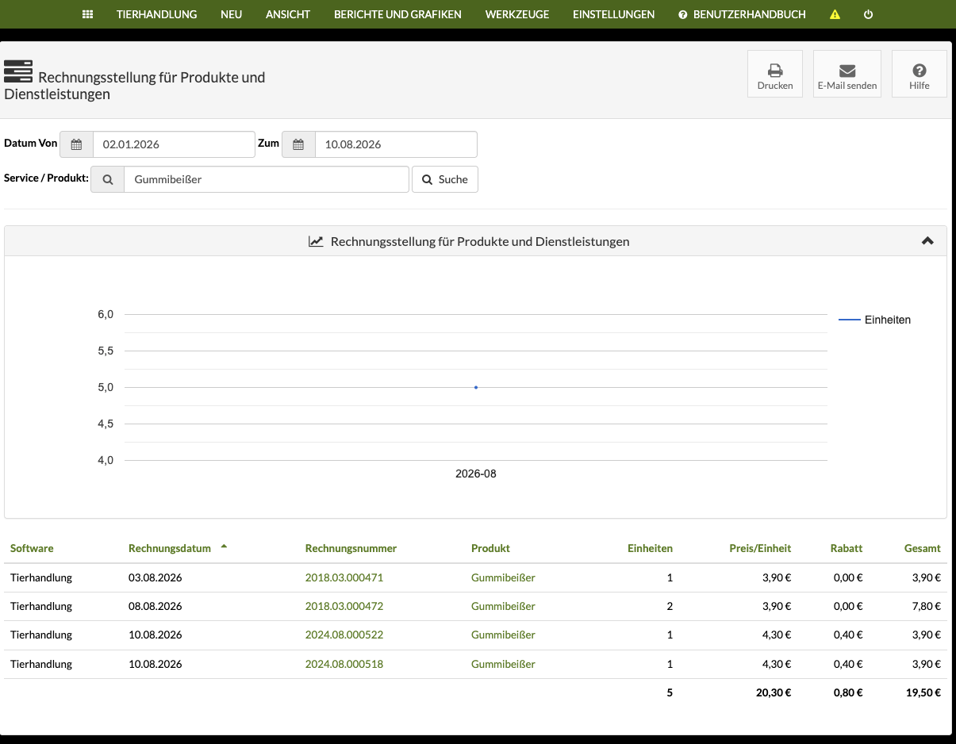Click the 2026-08 axis label
This screenshot has width=956, height=744.
pyautogui.click(x=476, y=474)
